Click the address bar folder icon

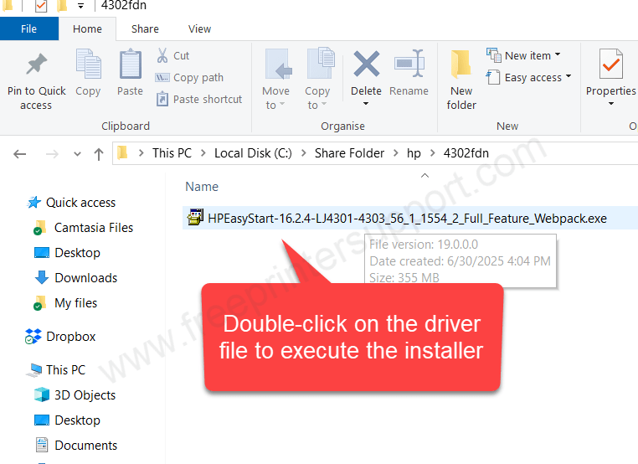[122, 153]
